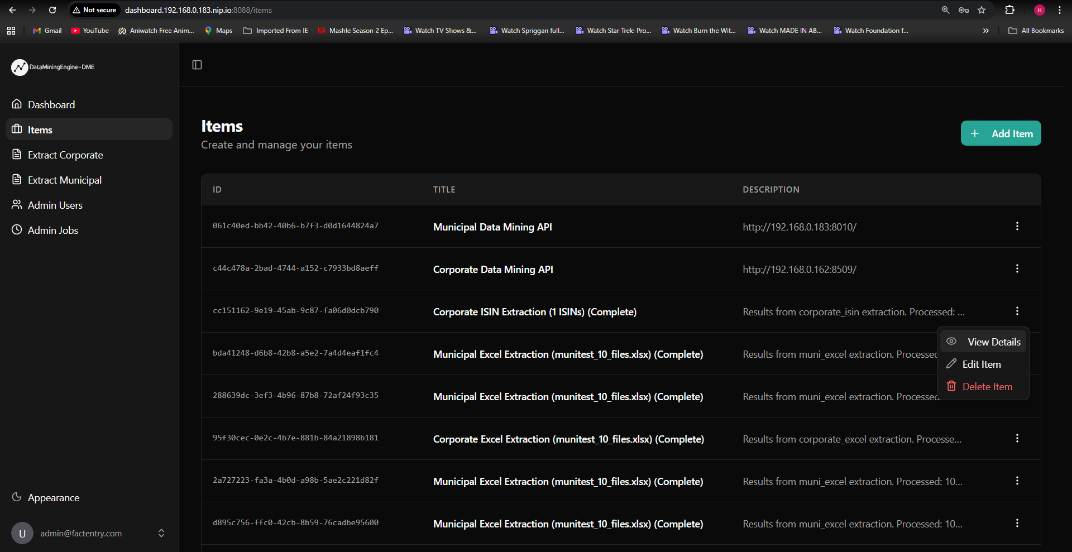Choose Edit Item in context menu
The width and height of the screenshot is (1072, 552).
click(x=983, y=364)
